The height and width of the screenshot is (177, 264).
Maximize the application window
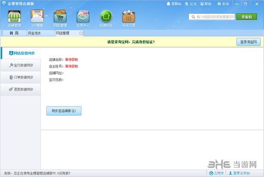pos(246,4)
